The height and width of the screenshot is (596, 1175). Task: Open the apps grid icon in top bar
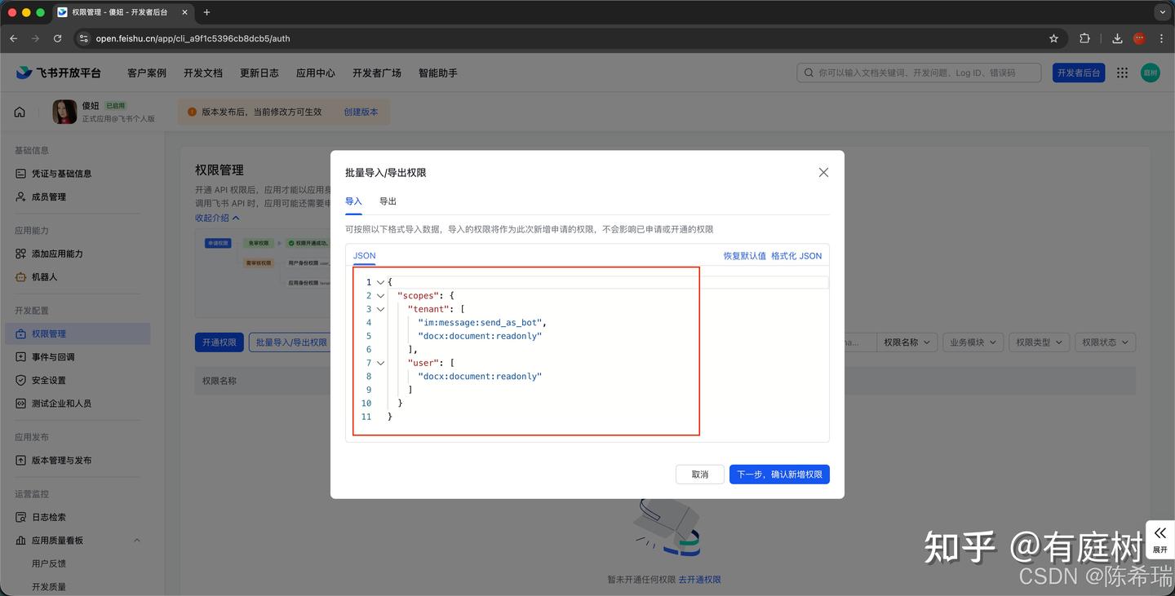(x=1122, y=73)
